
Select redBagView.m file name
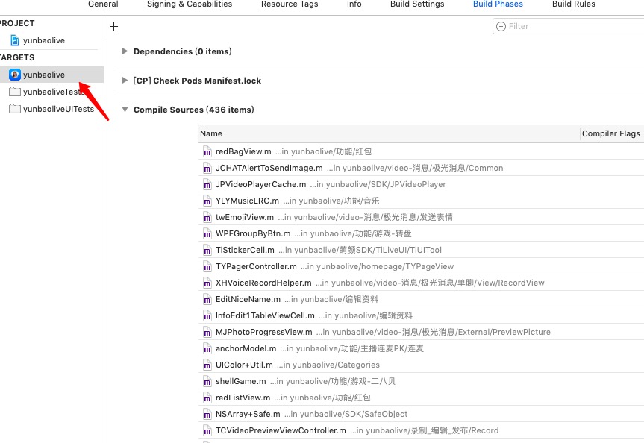[x=243, y=151]
